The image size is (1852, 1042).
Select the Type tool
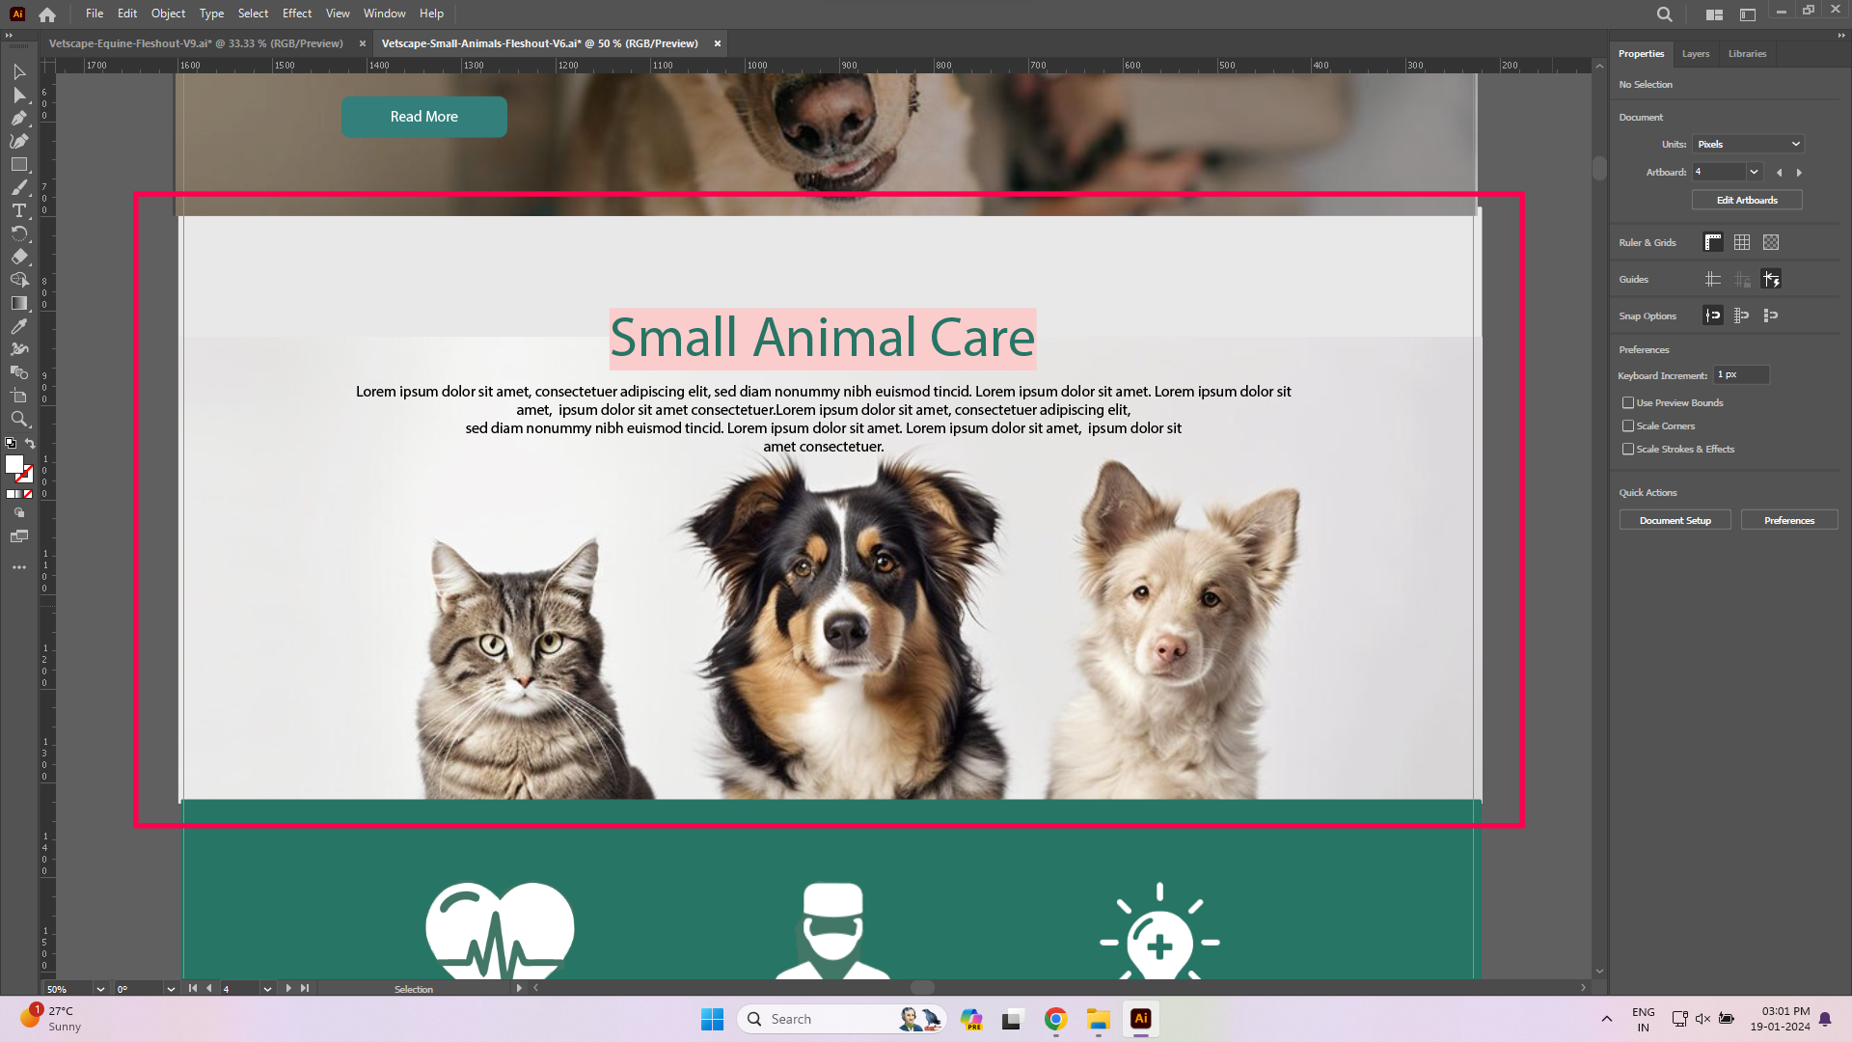[x=18, y=211]
